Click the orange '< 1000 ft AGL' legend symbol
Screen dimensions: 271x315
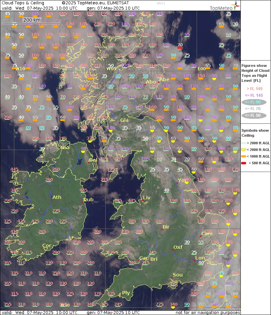click(243, 156)
